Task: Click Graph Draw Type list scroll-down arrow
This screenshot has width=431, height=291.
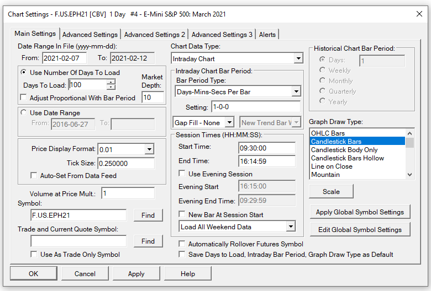Action: [409, 175]
